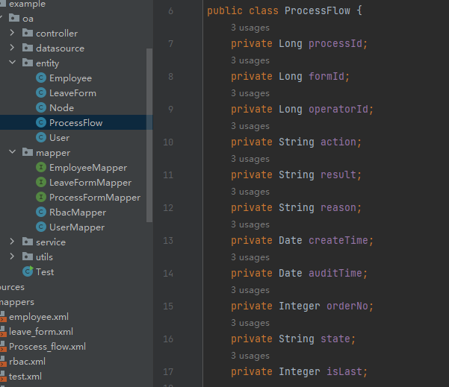Open the User entity class
Viewport: 449px width, 387px height.
coord(59,138)
